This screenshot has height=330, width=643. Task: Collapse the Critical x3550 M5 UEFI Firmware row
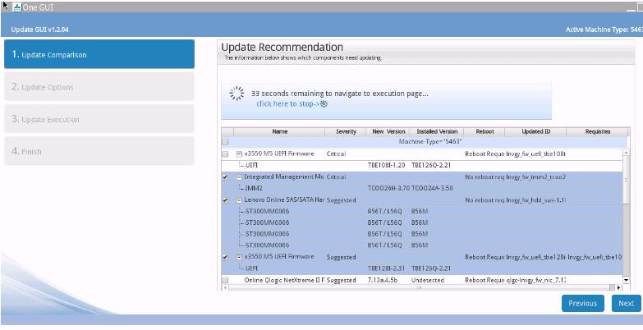click(239, 154)
